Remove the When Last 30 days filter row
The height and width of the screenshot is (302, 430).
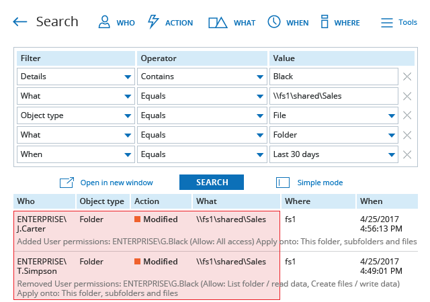point(407,154)
